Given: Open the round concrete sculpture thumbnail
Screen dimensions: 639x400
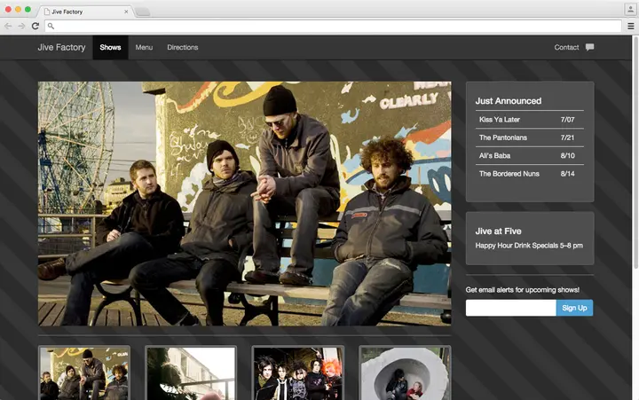Looking at the screenshot, I should (x=405, y=373).
